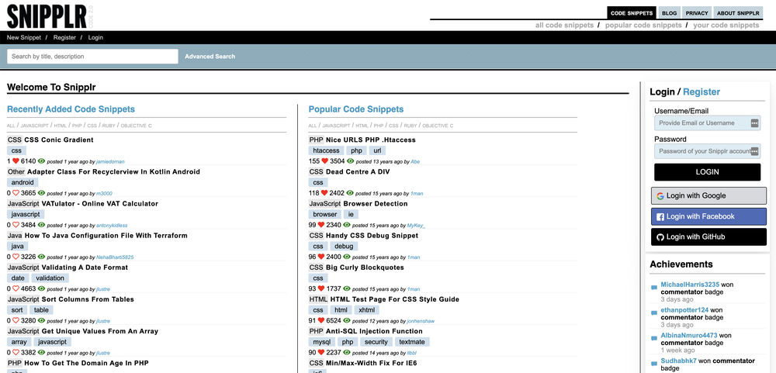Click heart icon on Handy CSS Debug Snippet

click(x=320, y=257)
